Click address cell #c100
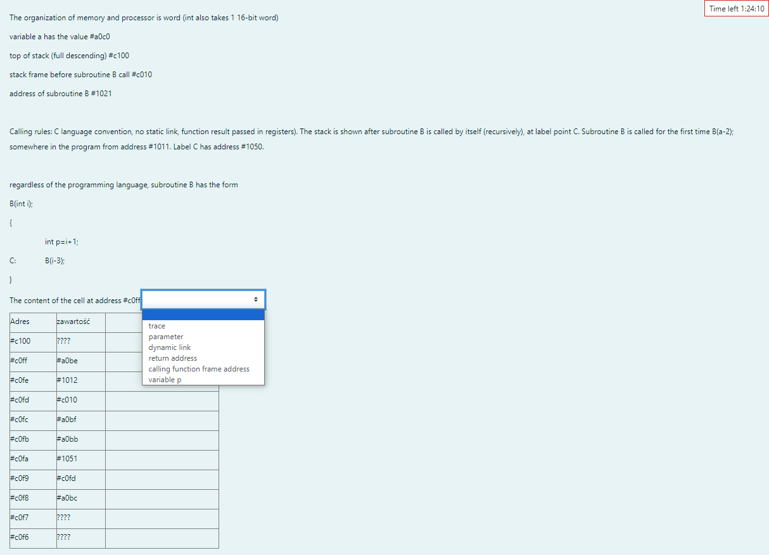Image resolution: width=769 pixels, height=555 pixels. (33, 341)
